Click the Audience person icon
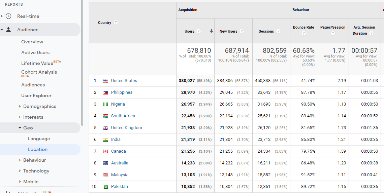This screenshot has width=384, height=193. coord(8,30)
